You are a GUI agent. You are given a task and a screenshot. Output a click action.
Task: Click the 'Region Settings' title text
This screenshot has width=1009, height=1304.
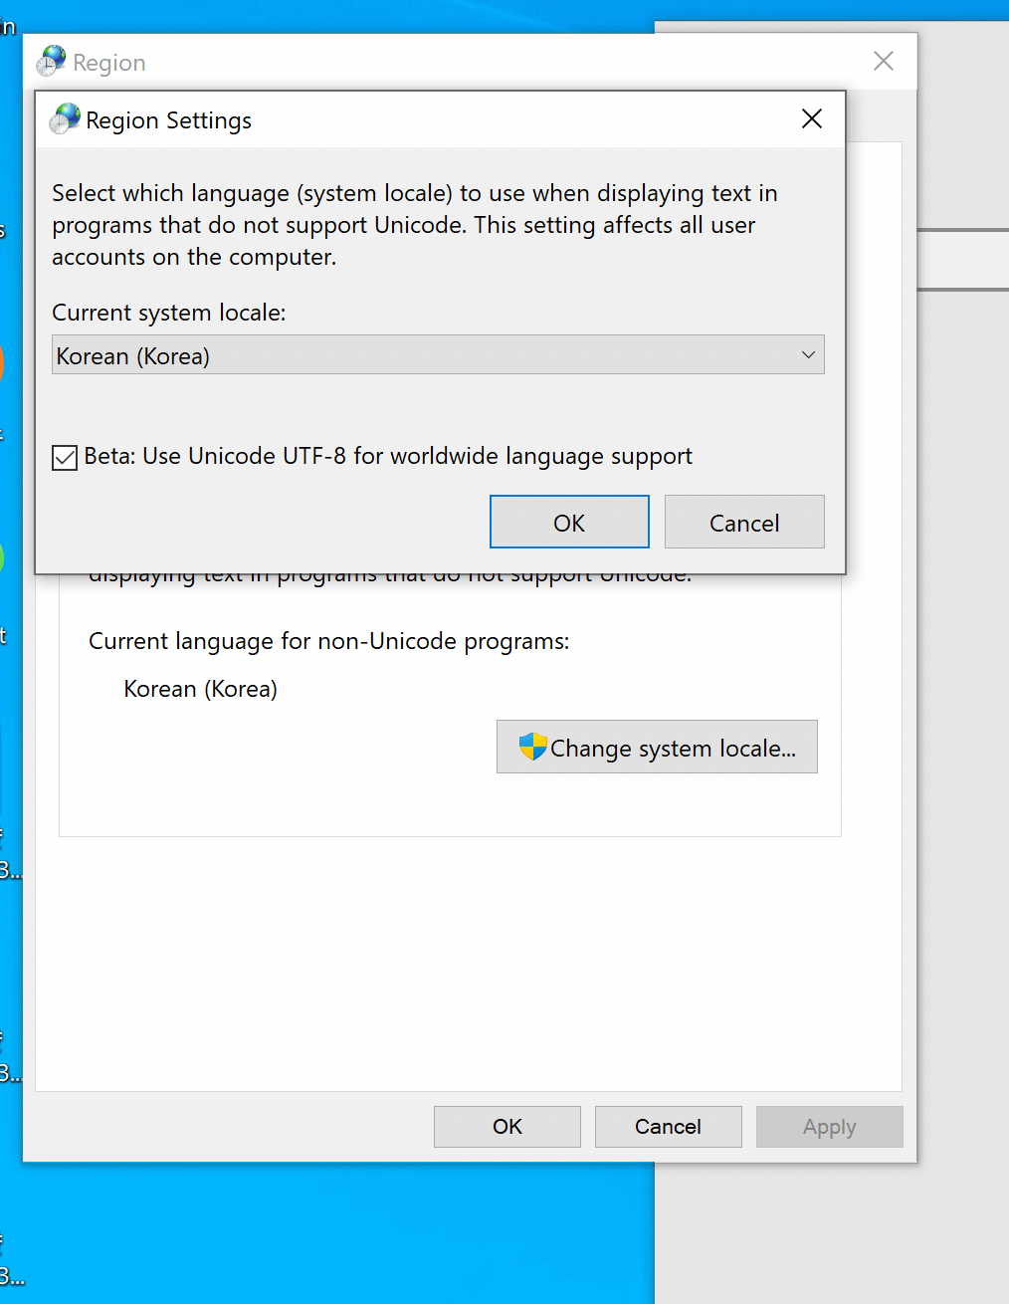169,120
